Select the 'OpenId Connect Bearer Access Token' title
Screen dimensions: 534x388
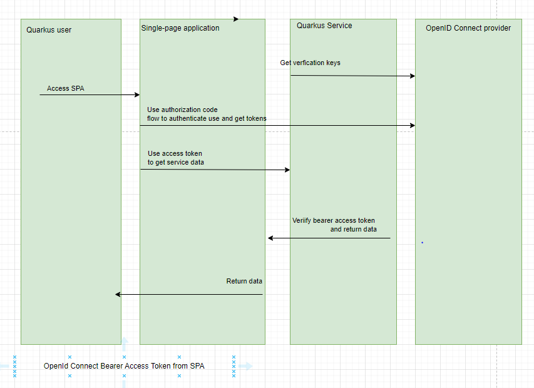(124, 366)
